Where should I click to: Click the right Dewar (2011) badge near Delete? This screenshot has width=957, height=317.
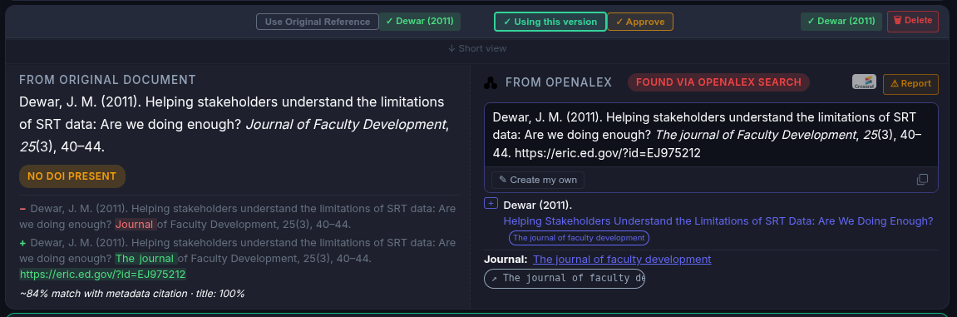pyautogui.click(x=841, y=21)
